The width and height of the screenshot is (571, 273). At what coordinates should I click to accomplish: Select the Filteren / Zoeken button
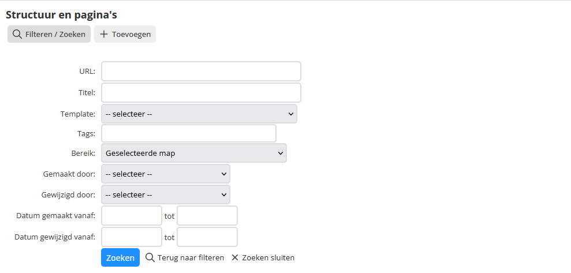(x=49, y=34)
